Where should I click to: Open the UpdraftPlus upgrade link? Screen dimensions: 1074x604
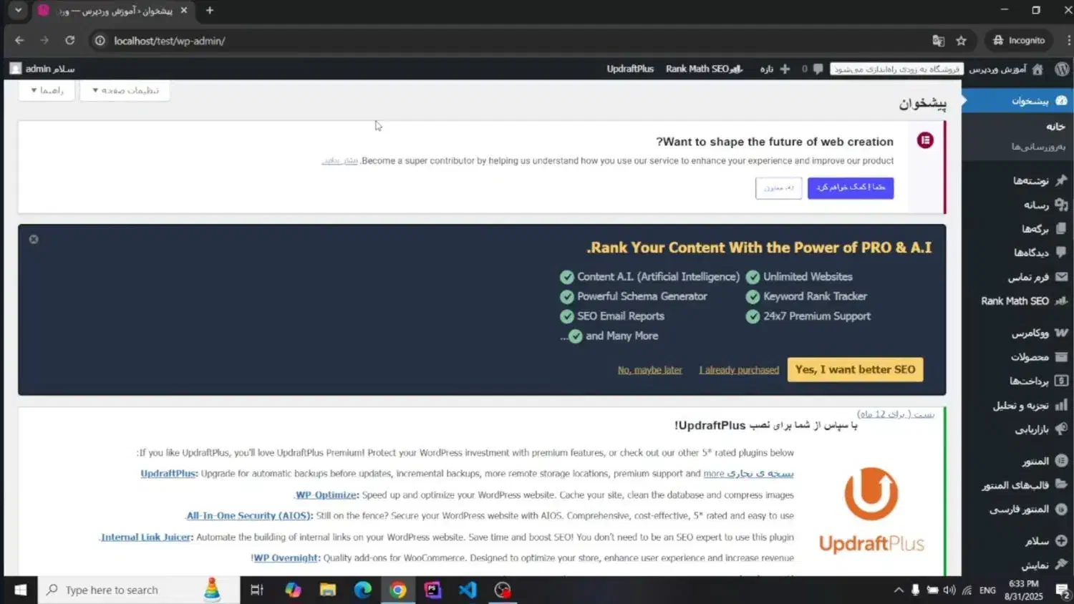click(x=168, y=474)
